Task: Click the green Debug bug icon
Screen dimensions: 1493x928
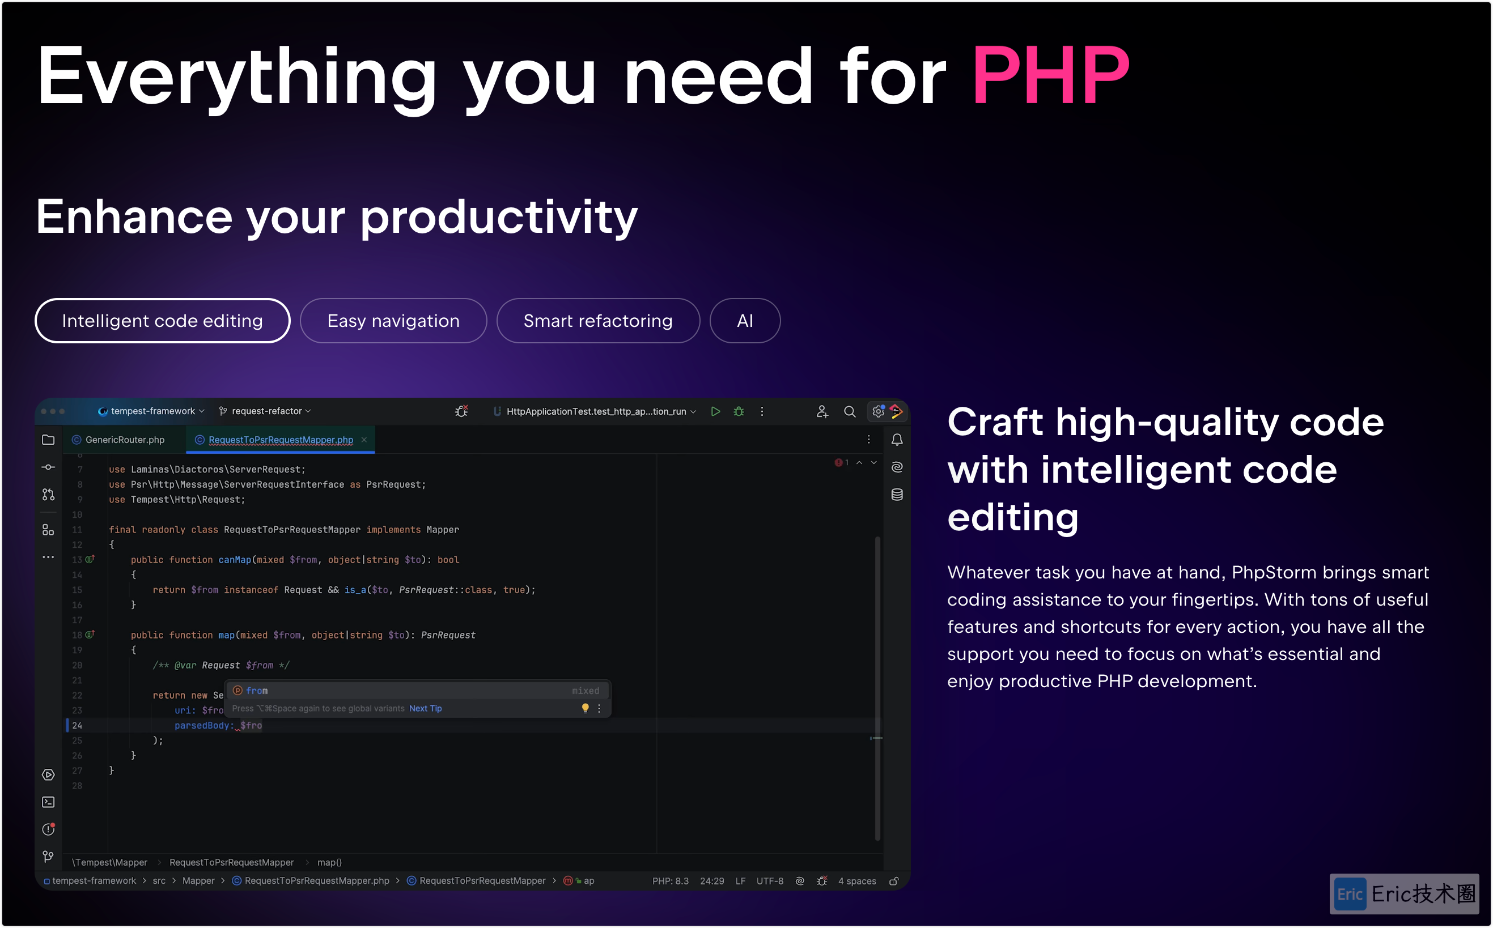Action: tap(739, 411)
